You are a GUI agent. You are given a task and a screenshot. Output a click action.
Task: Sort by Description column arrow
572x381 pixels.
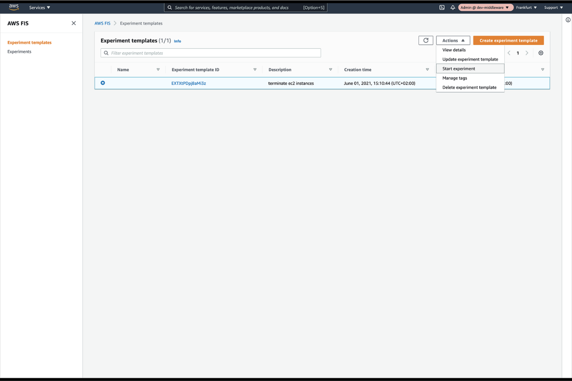[330, 69]
